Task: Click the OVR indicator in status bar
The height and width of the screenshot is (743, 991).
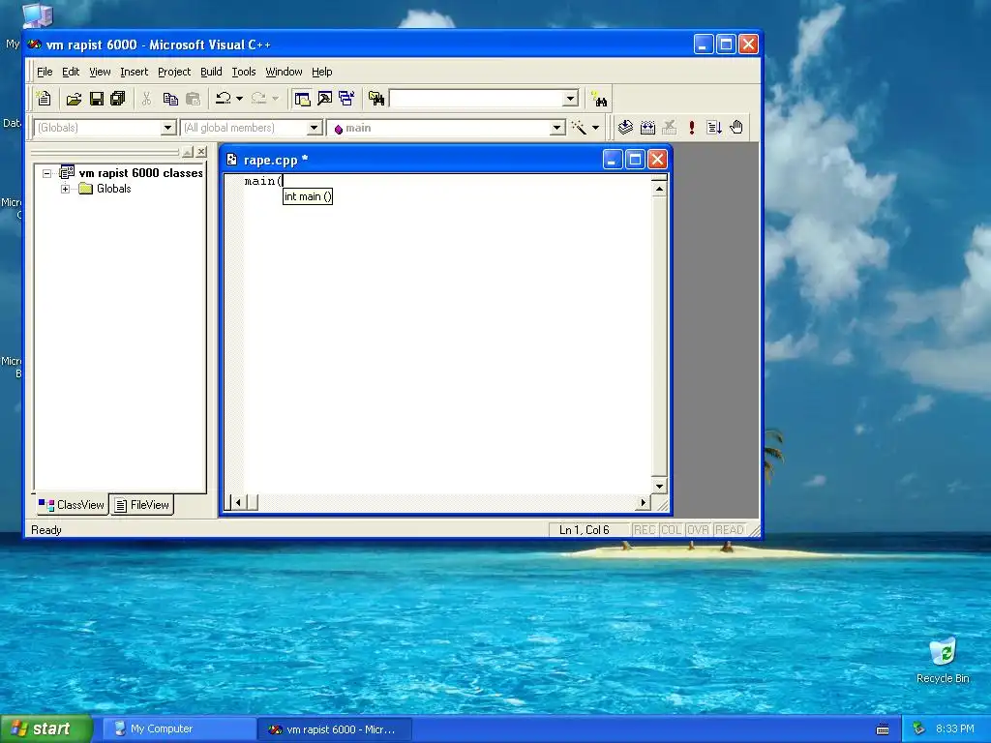Action: point(698,530)
